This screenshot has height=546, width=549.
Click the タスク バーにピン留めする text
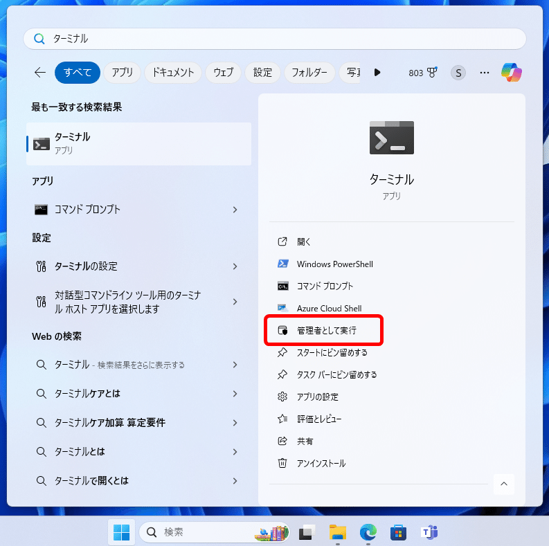(337, 375)
